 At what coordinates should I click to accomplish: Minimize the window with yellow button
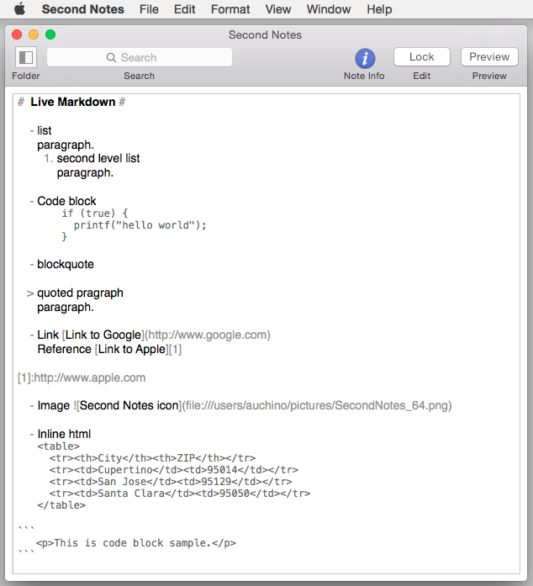(34, 34)
